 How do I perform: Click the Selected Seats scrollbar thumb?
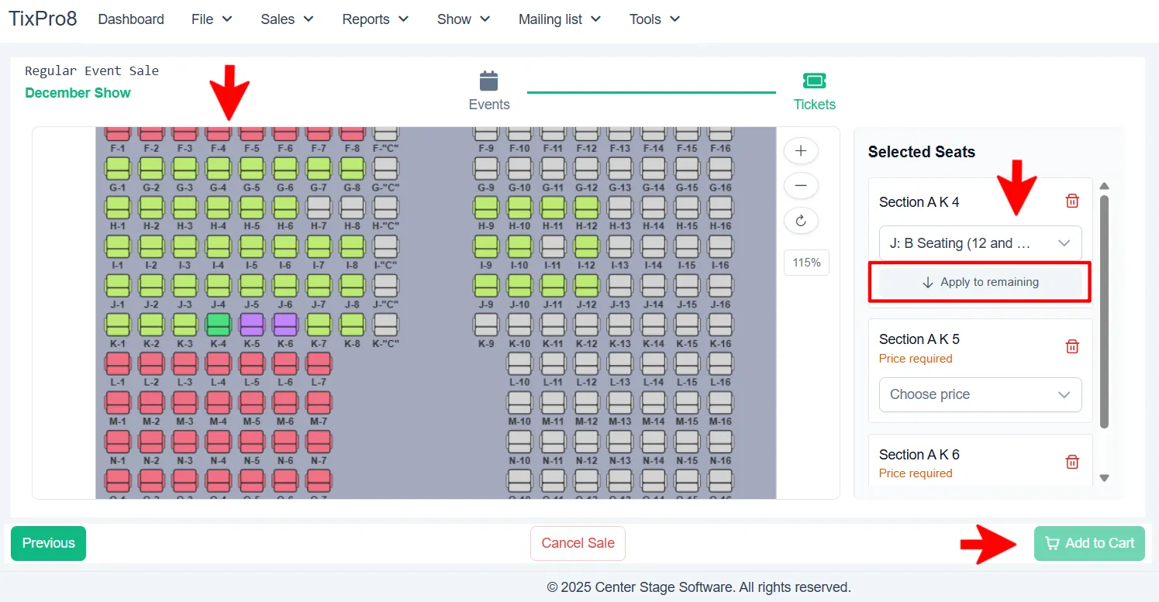coord(1105,311)
